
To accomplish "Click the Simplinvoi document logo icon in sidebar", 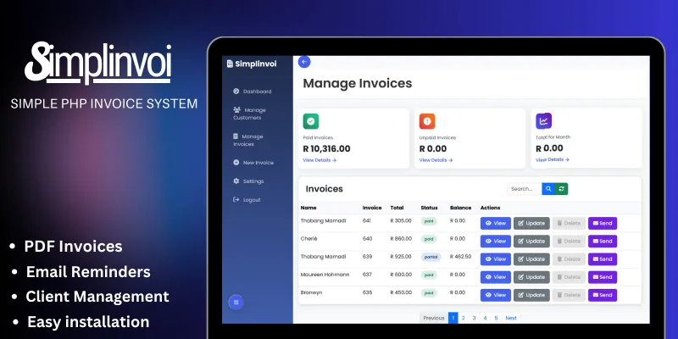I will (230, 64).
